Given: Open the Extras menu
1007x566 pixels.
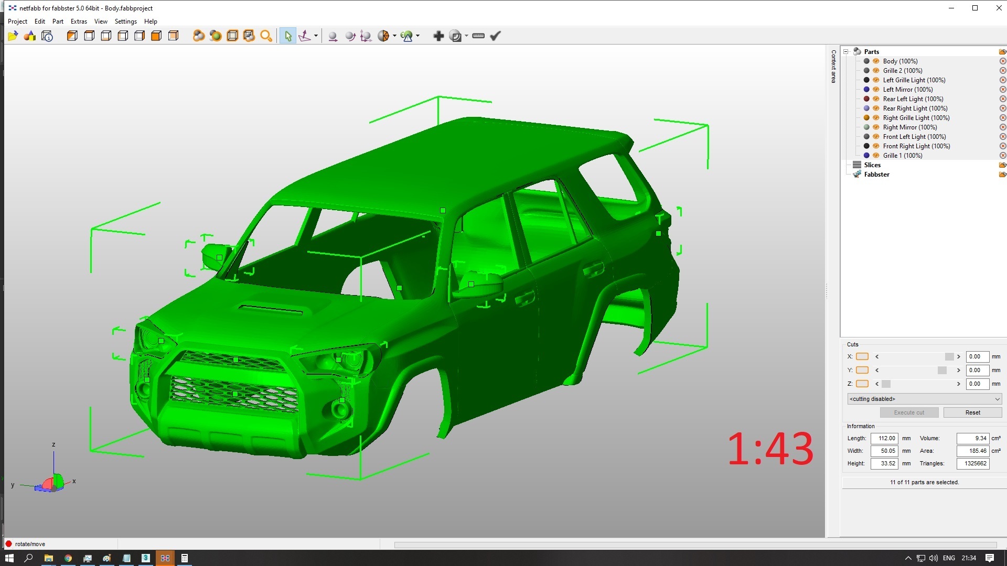Looking at the screenshot, I should click(78, 21).
